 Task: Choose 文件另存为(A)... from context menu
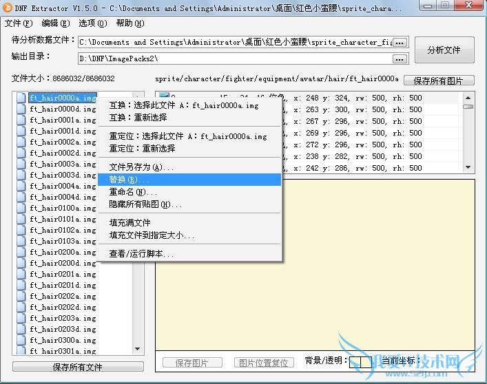point(189,167)
